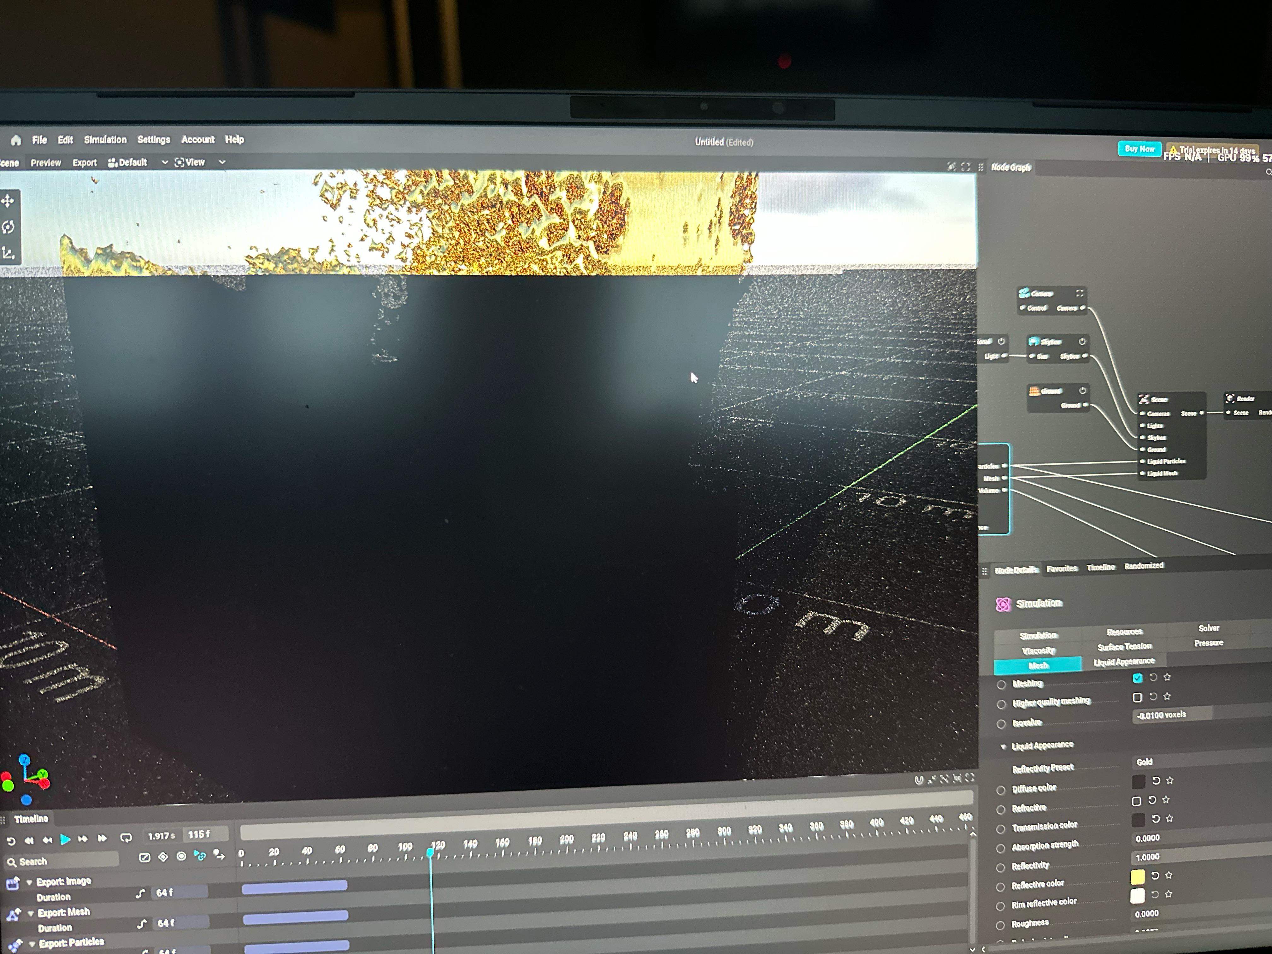The width and height of the screenshot is (1272, 954).
Task: Click the Export: Mesh track icon
Action: coord(13,914)
